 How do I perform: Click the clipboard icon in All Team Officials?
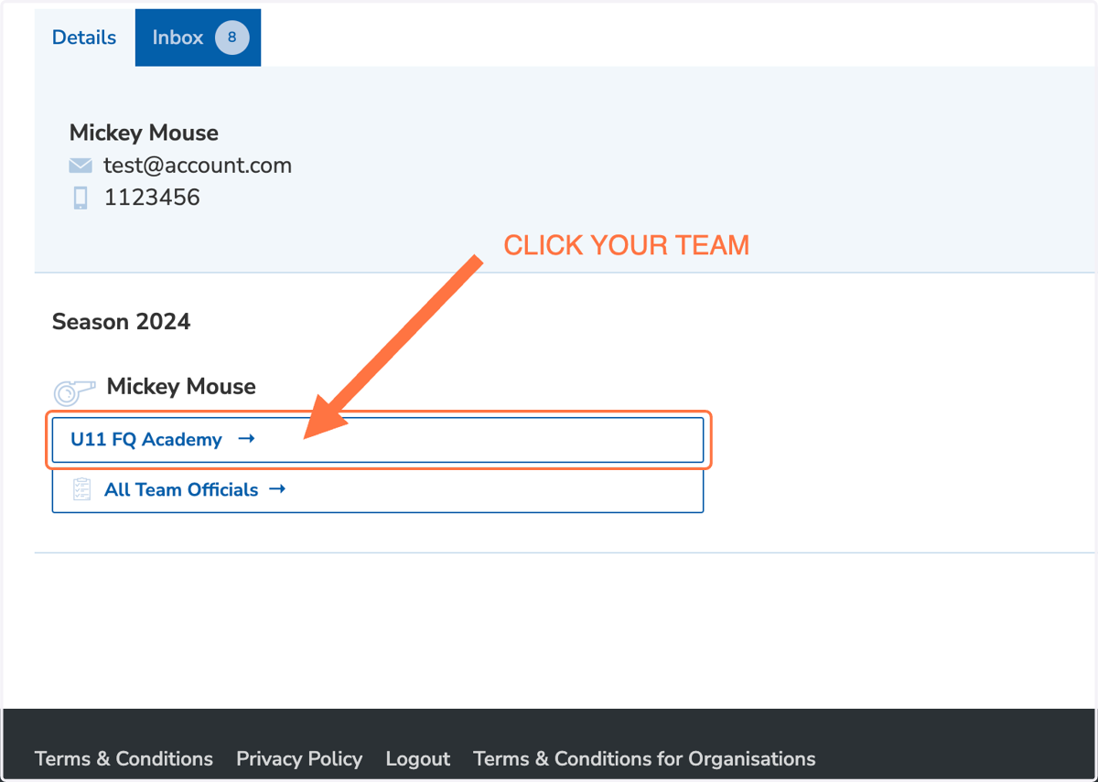pyautogui.click(x=82, y=489)
